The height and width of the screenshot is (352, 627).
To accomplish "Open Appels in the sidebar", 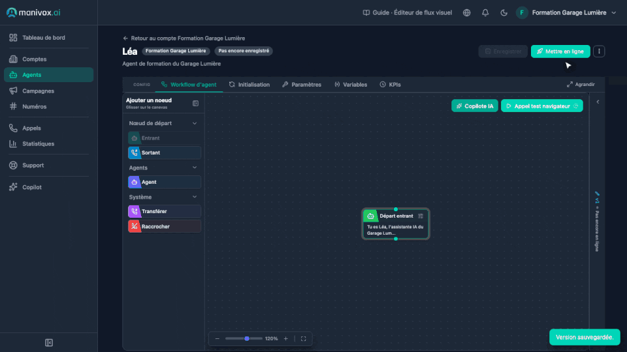I will [x=48, y=128].
